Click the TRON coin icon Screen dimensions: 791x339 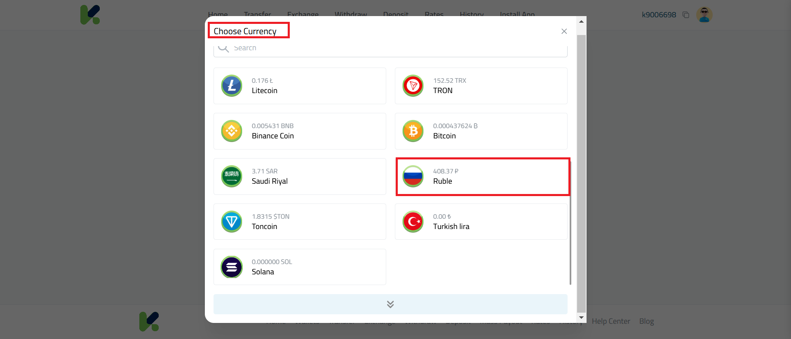(413, 86)
